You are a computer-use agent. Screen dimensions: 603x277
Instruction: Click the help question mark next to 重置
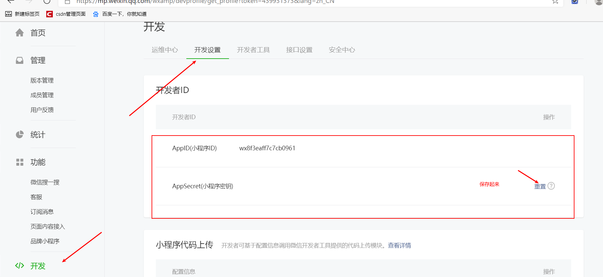pos(551,186)
